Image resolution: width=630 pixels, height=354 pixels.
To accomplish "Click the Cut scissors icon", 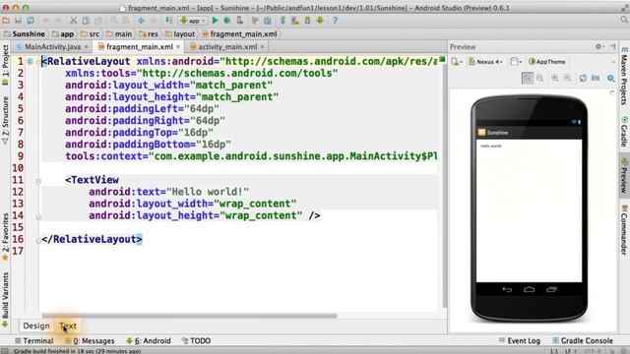I will pyautogui.click(x=73, y=20).
